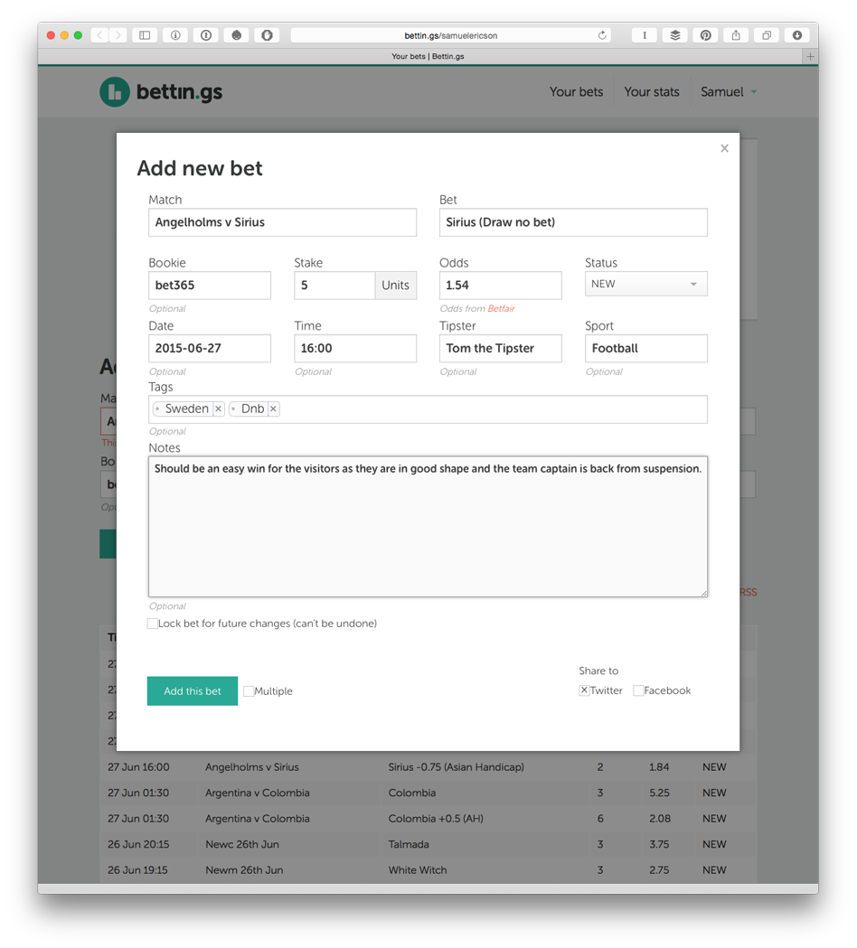This screenshot has height=948, width=857.
Task: Click the Ghostery toolbar icon
Action: pyautogui.click(x=237, y=35)
